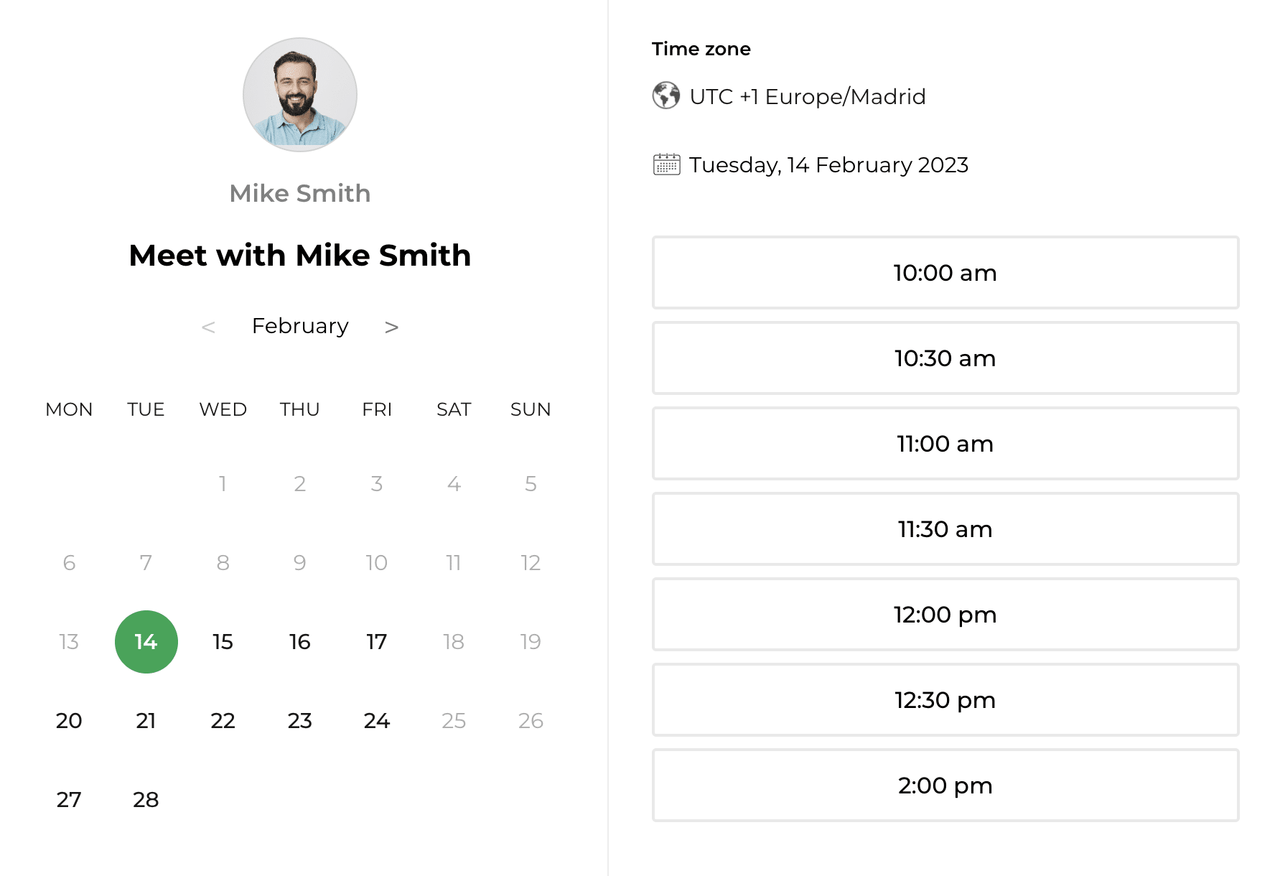Click Mike Smith's profile photo
1275x876 pixels.
pyautogui.click(x=300, y=95)
